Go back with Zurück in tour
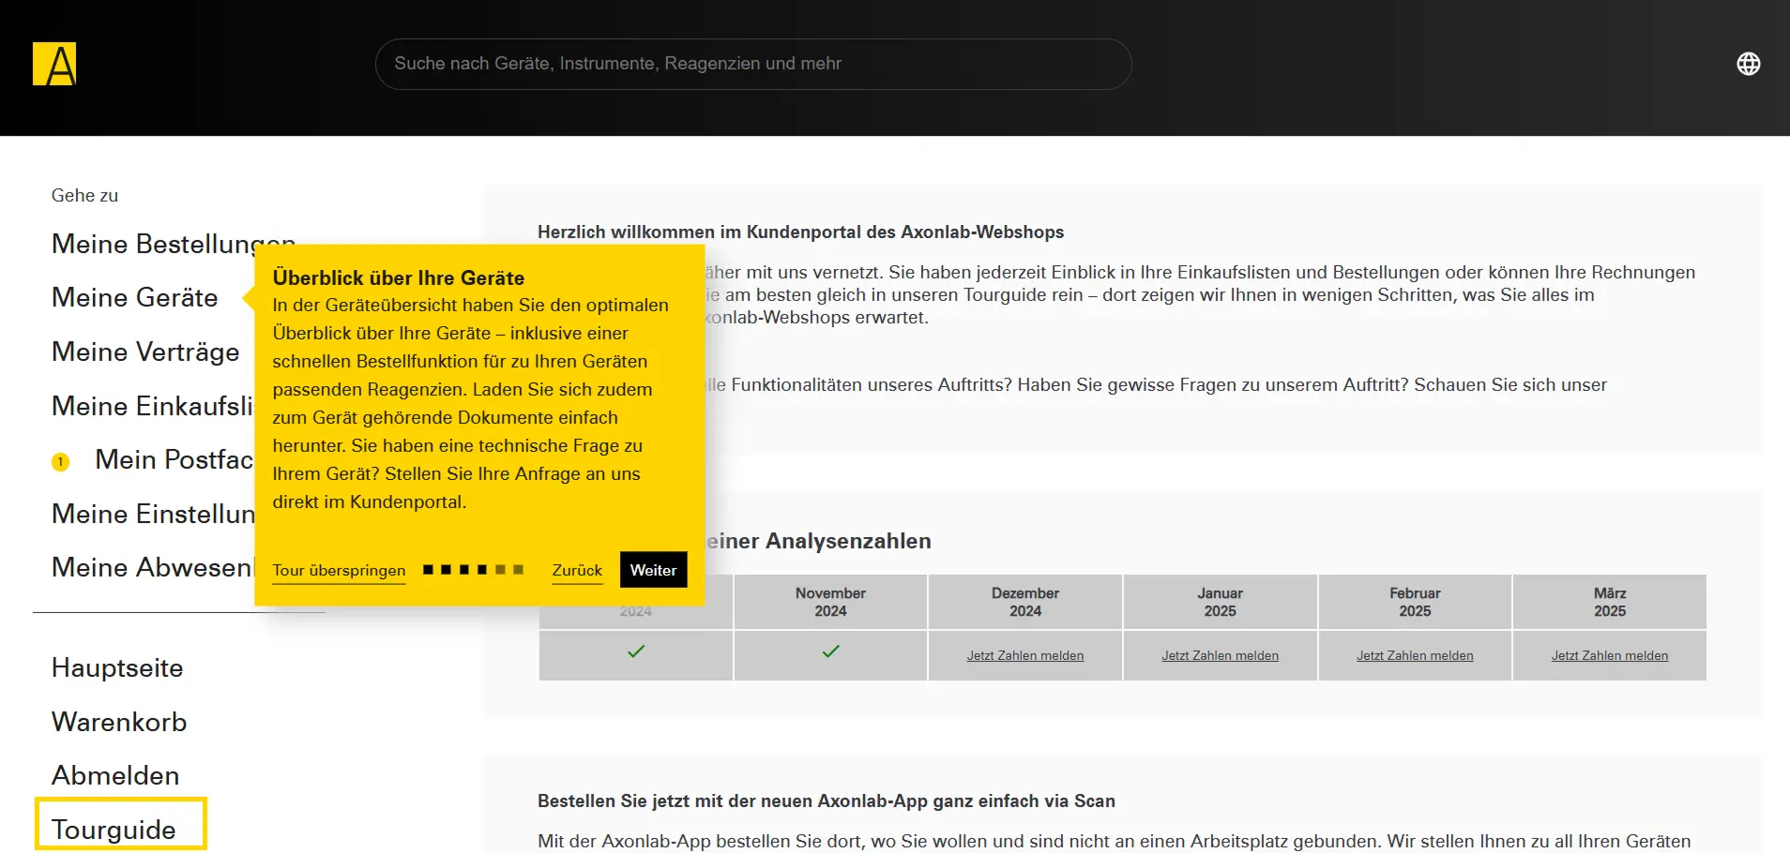Screen dimensions: 1790x853 (577, 570)
